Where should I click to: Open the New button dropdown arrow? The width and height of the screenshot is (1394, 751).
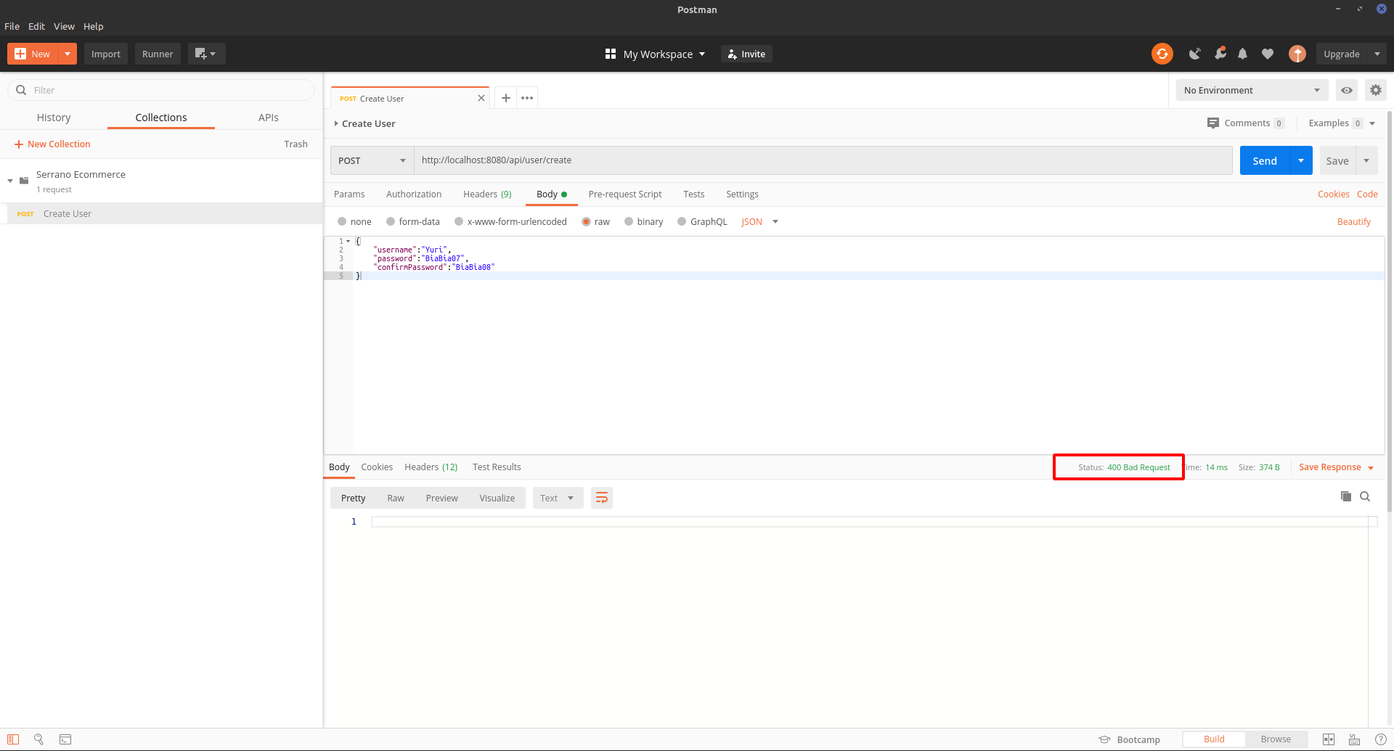(x=68, y=54)
